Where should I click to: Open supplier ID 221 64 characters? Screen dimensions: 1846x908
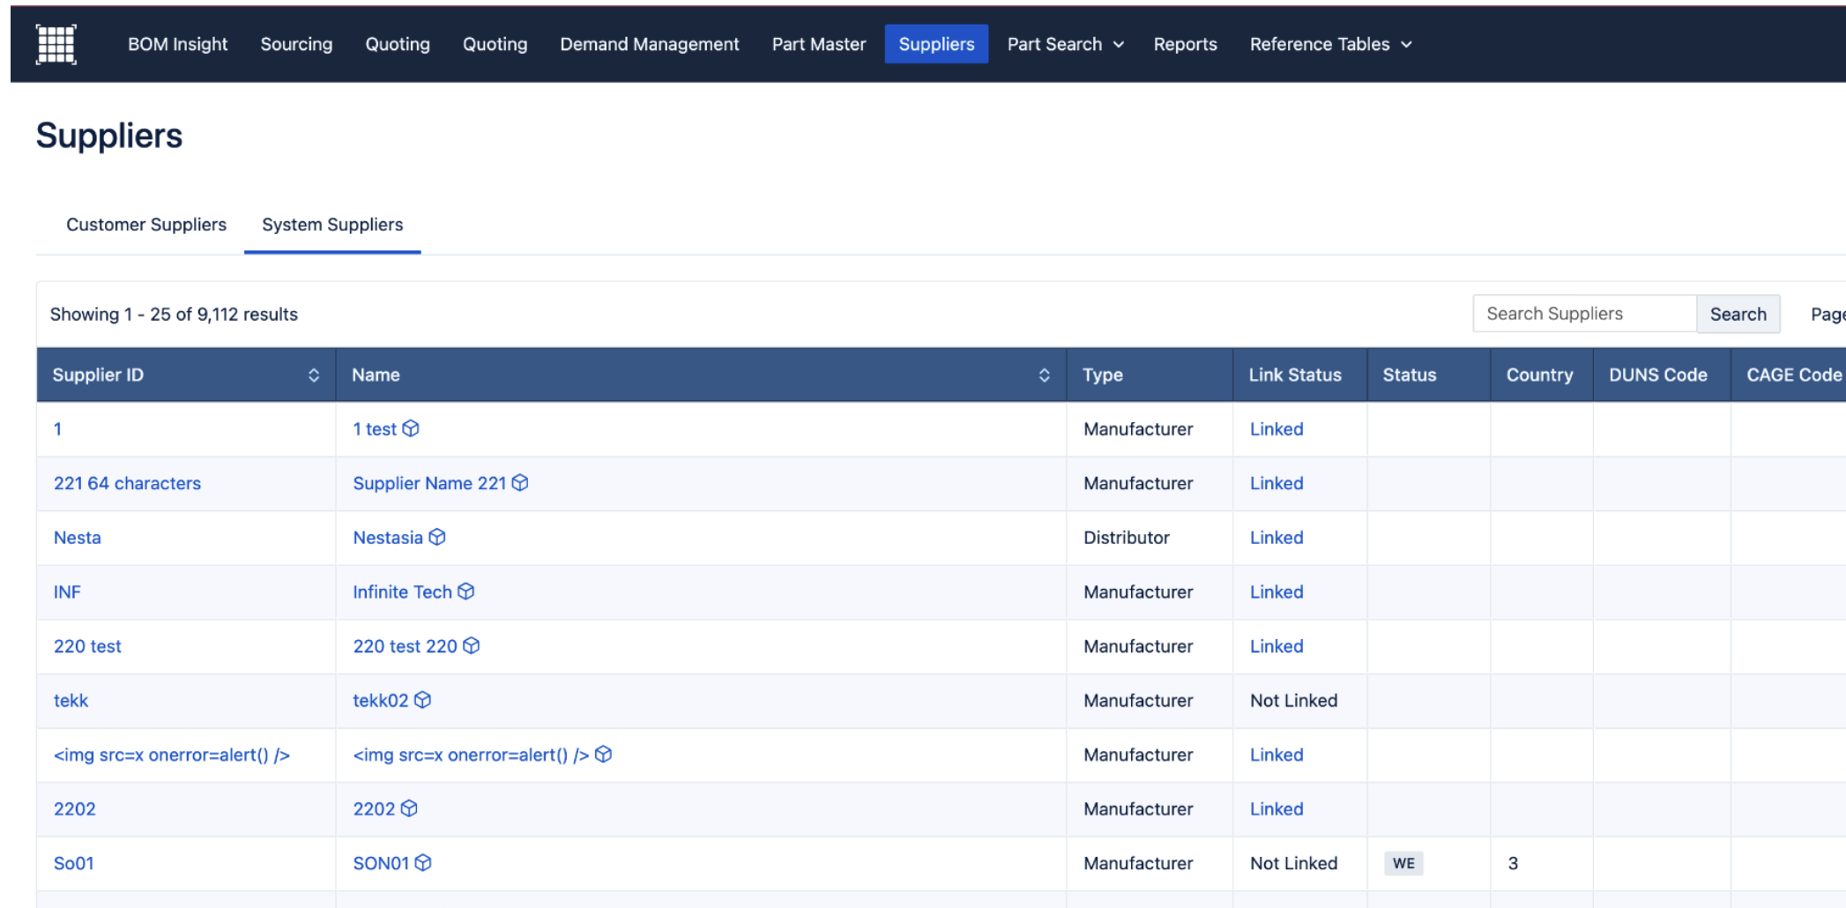coord(127,483)
